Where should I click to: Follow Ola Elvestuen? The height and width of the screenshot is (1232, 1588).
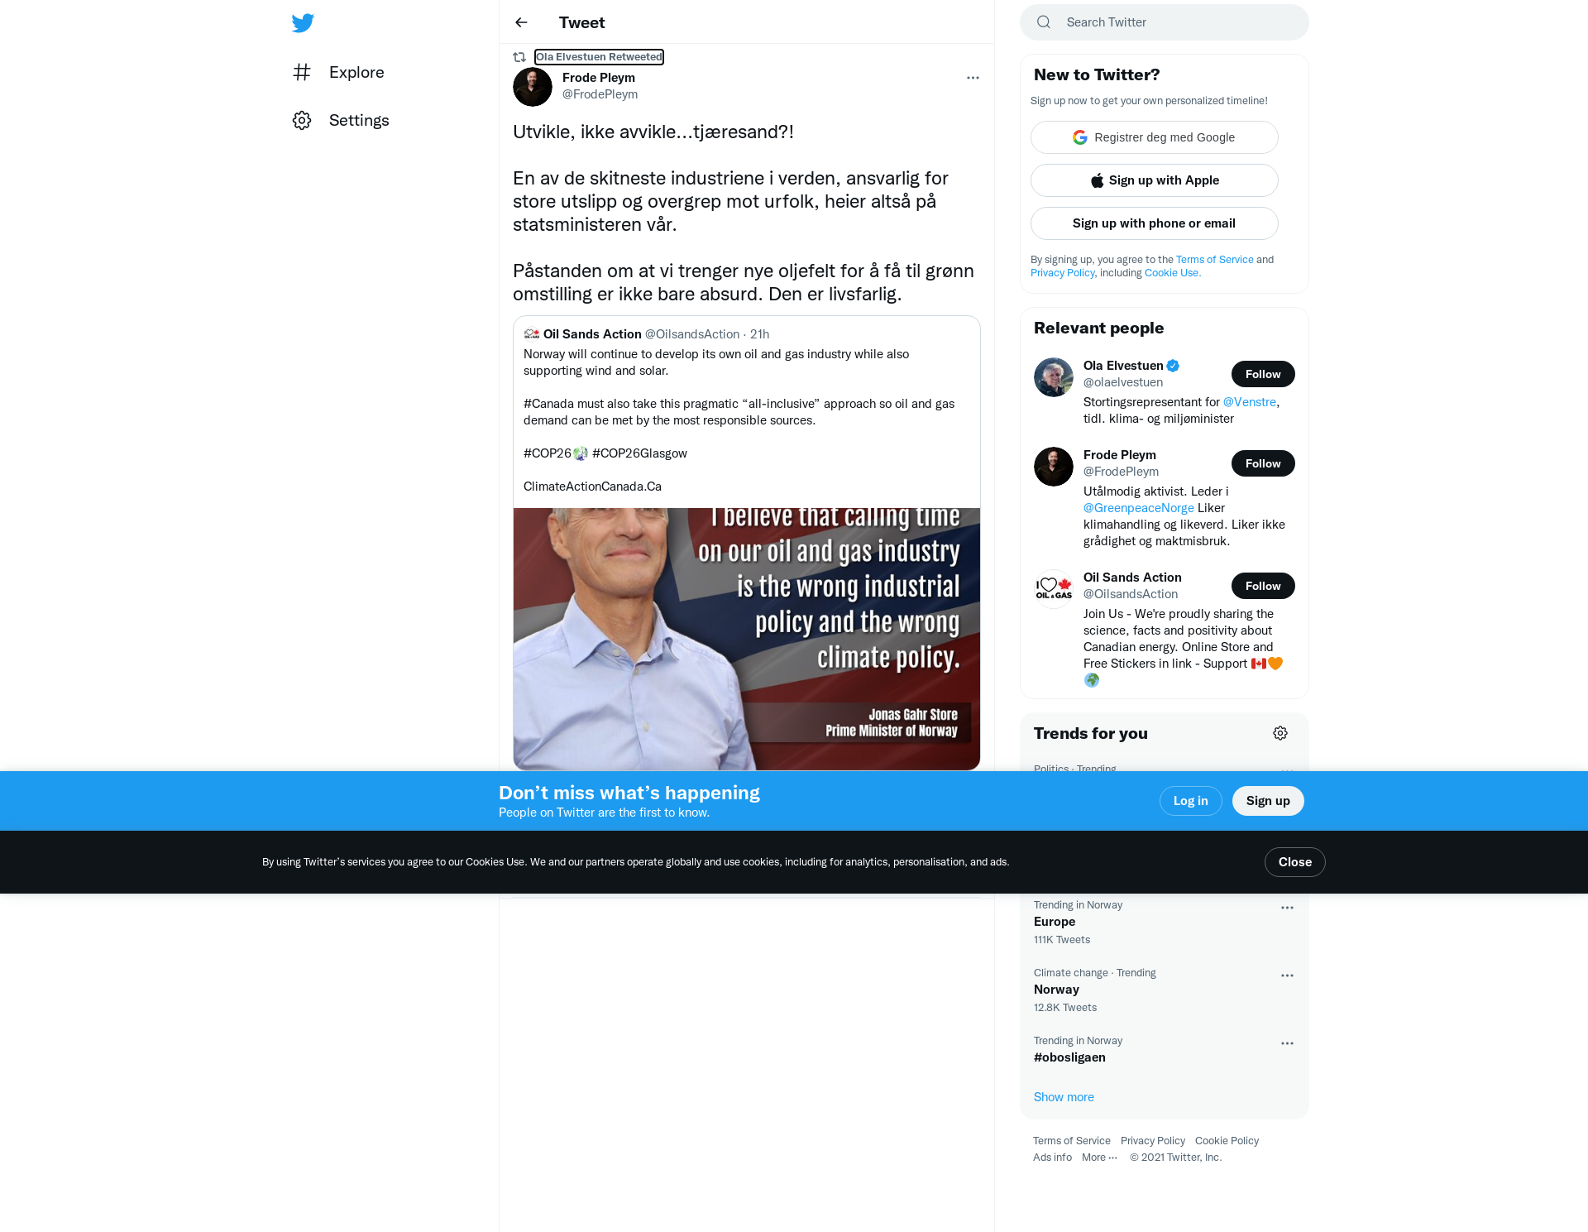pos(1263,374)
